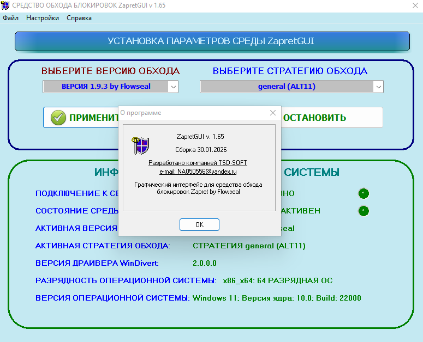Viewport: 423px width, 342px height.
Task: Open the Файл menu
Action: coord(11,18)
